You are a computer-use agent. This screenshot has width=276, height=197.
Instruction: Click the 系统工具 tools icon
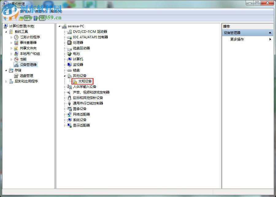click(x=11, y=32)
